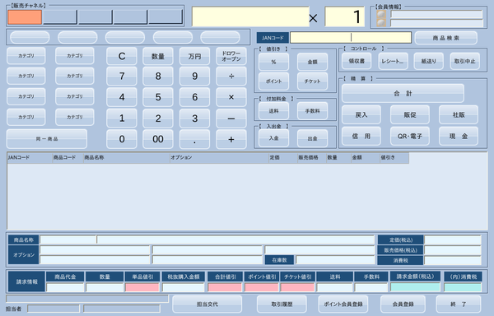Image resolution: width=494 pixels, height=316 pixels.
Task: Cancel the transaction with 取引中止
Action: [x=464, y=61]
